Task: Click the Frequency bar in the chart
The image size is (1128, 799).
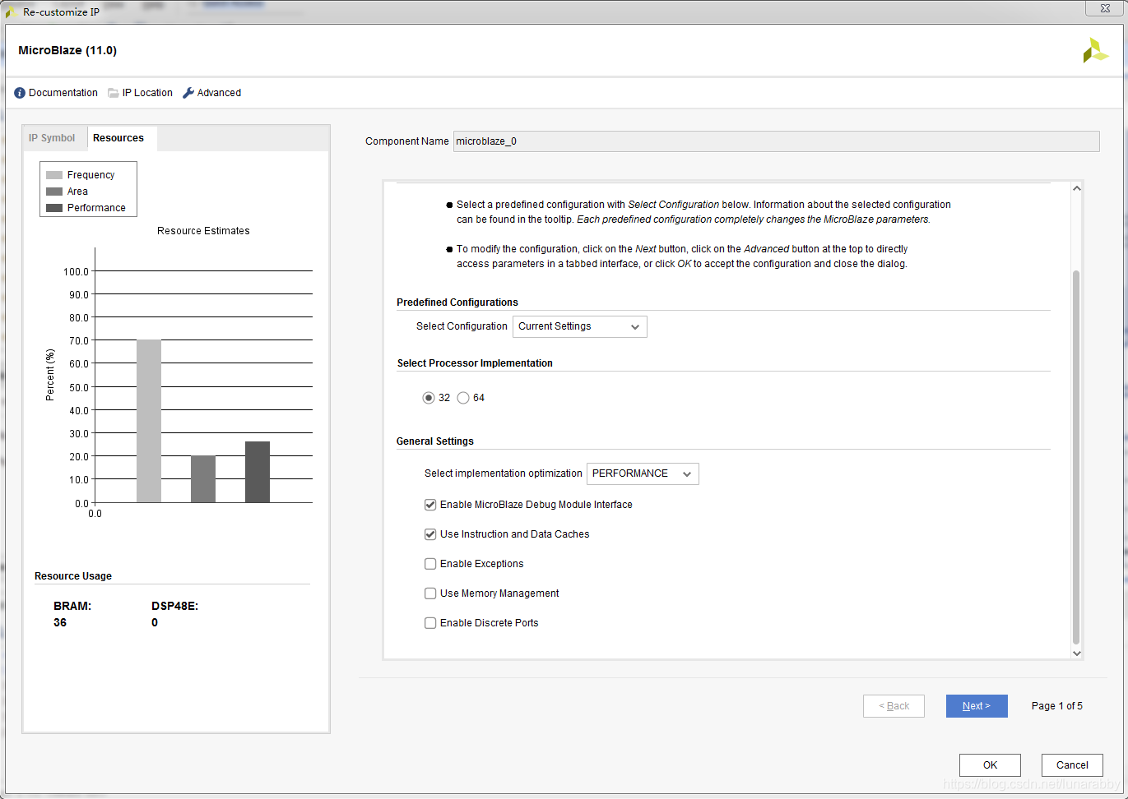Action: [x=149, y=421]
